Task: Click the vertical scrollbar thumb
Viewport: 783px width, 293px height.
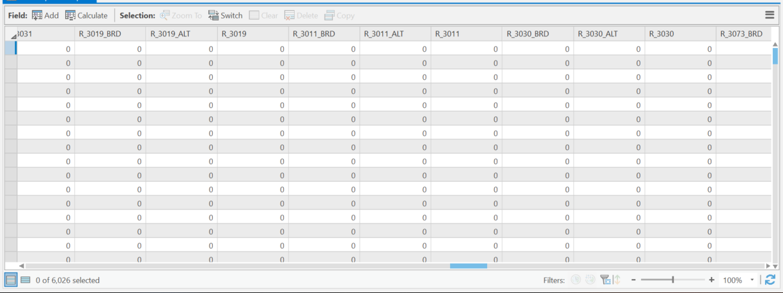Action: pyautogui.click(x=775, y=56)
